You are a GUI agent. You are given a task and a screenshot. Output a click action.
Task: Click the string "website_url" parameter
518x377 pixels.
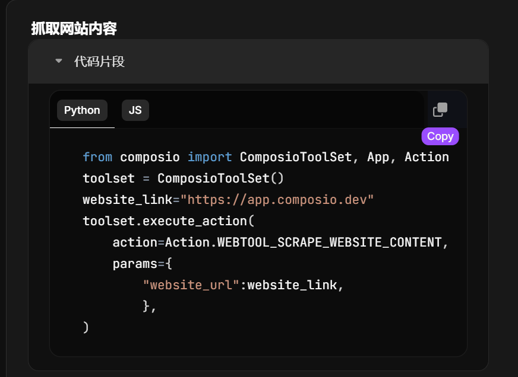[x=190, y=285]
